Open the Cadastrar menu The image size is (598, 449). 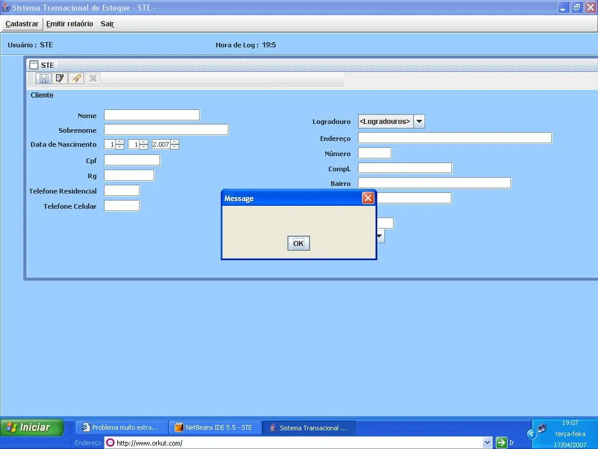pos(22,24)
